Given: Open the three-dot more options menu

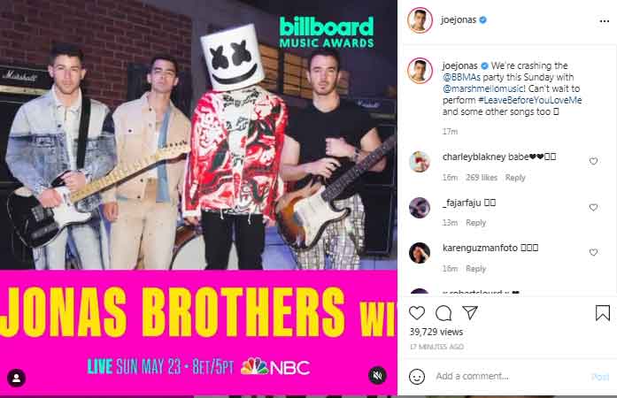Looking at the screenshot, I should (605, 21).
